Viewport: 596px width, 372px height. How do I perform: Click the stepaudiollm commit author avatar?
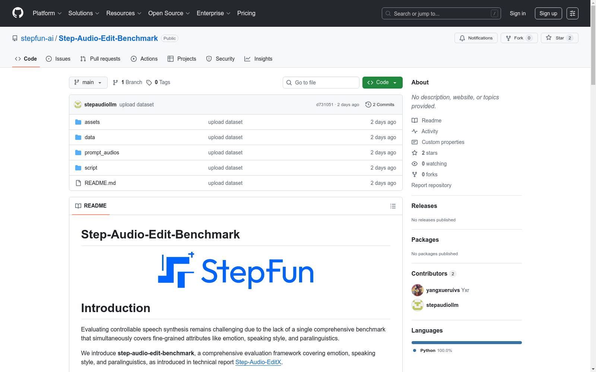(x=78, y=105)
